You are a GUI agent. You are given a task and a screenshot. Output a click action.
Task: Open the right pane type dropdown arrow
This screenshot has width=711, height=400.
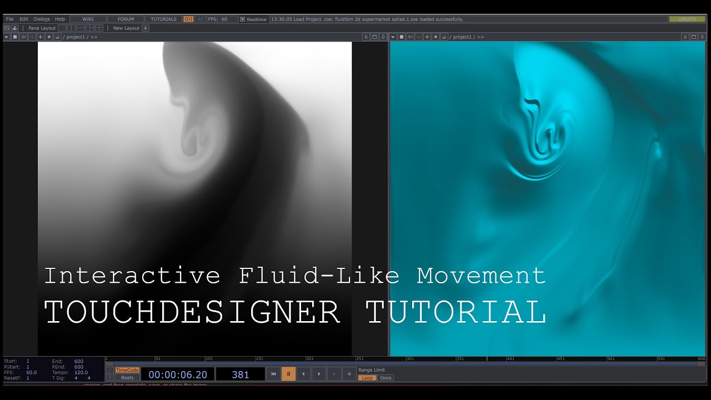pyautogui.click(x=393, y=37)
